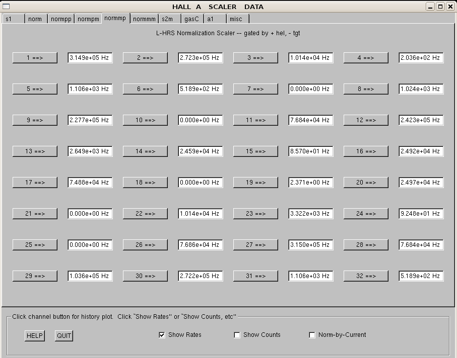The image size is (457, 358).
Task: Open channel 26 history plot
Action: click(x=145, y=244)
